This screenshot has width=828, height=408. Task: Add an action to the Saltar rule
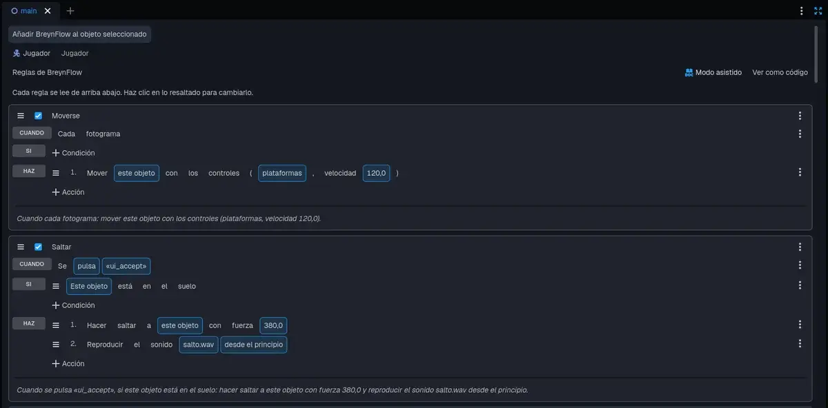click(x=68, y=363)
